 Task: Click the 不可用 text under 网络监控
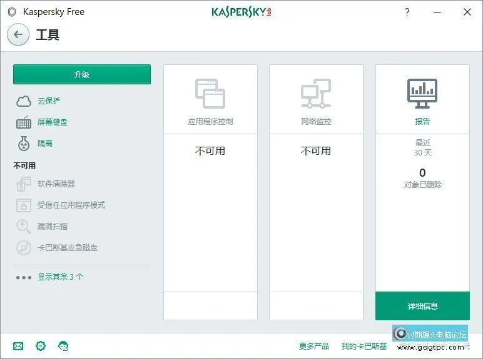[x=316, y=151]
